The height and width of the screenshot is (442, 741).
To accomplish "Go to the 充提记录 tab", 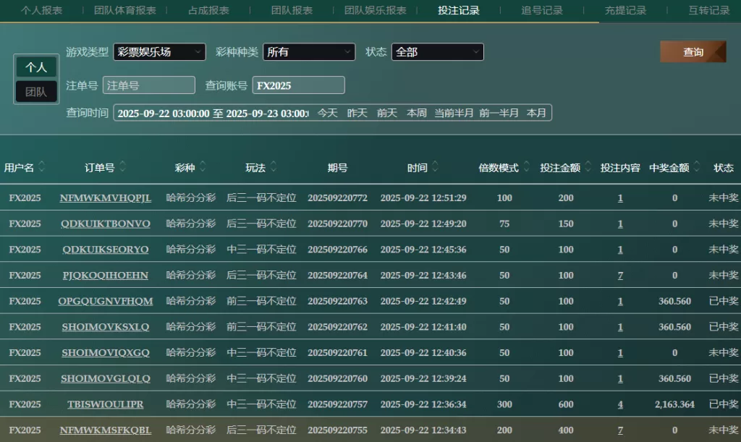I will [x=625, y=11].
